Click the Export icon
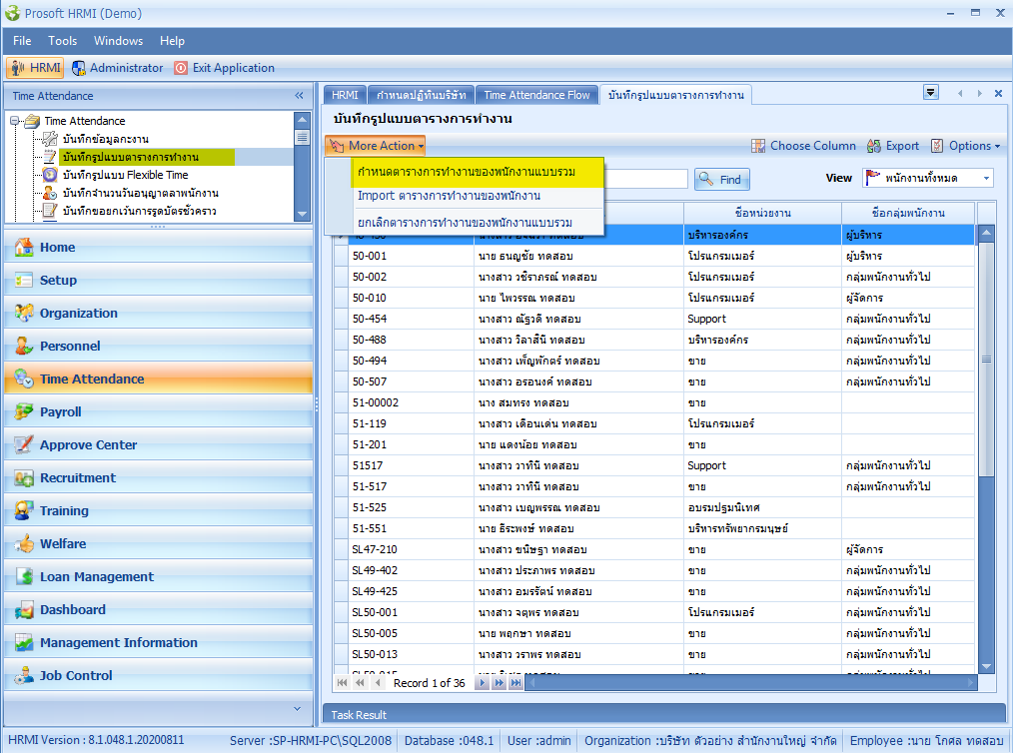1013x753 pixels. tap(874, 146)
